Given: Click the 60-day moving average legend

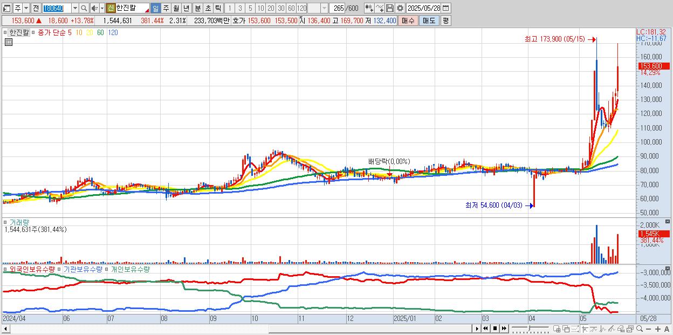Looking at the screenshot, I should click(x=100, y=32).
